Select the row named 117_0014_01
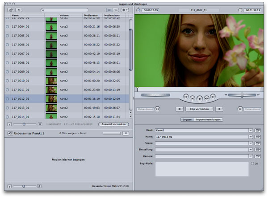This screenshot has height=197, width=268. click(x=67, y=116)
